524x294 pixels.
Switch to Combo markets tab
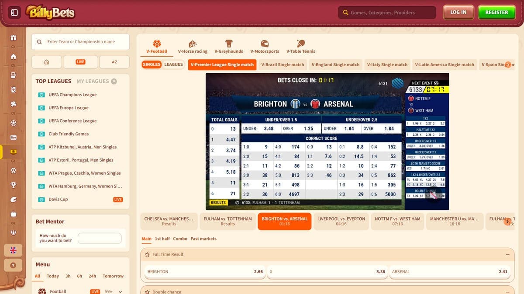tap(180, 239)
